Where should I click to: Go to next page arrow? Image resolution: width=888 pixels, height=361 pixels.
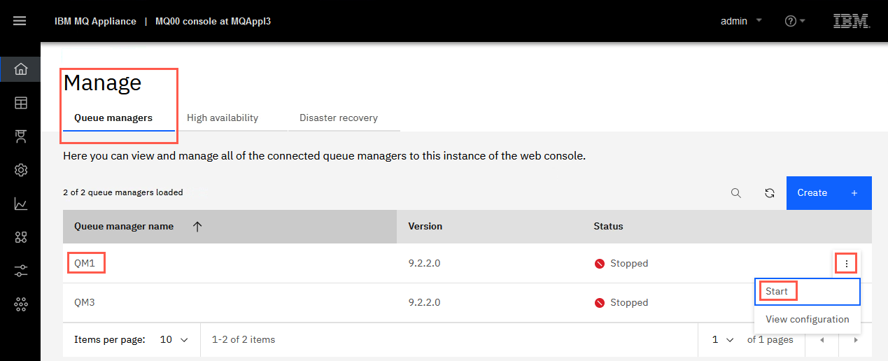(855, 340)
